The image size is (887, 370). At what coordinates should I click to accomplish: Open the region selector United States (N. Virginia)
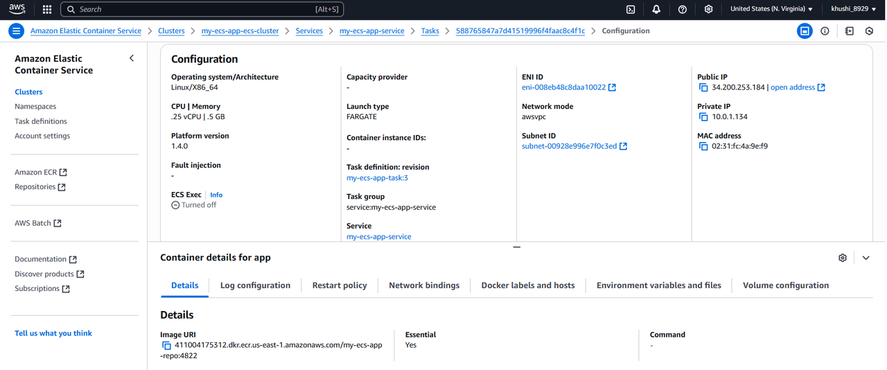(x=771, y=10)
